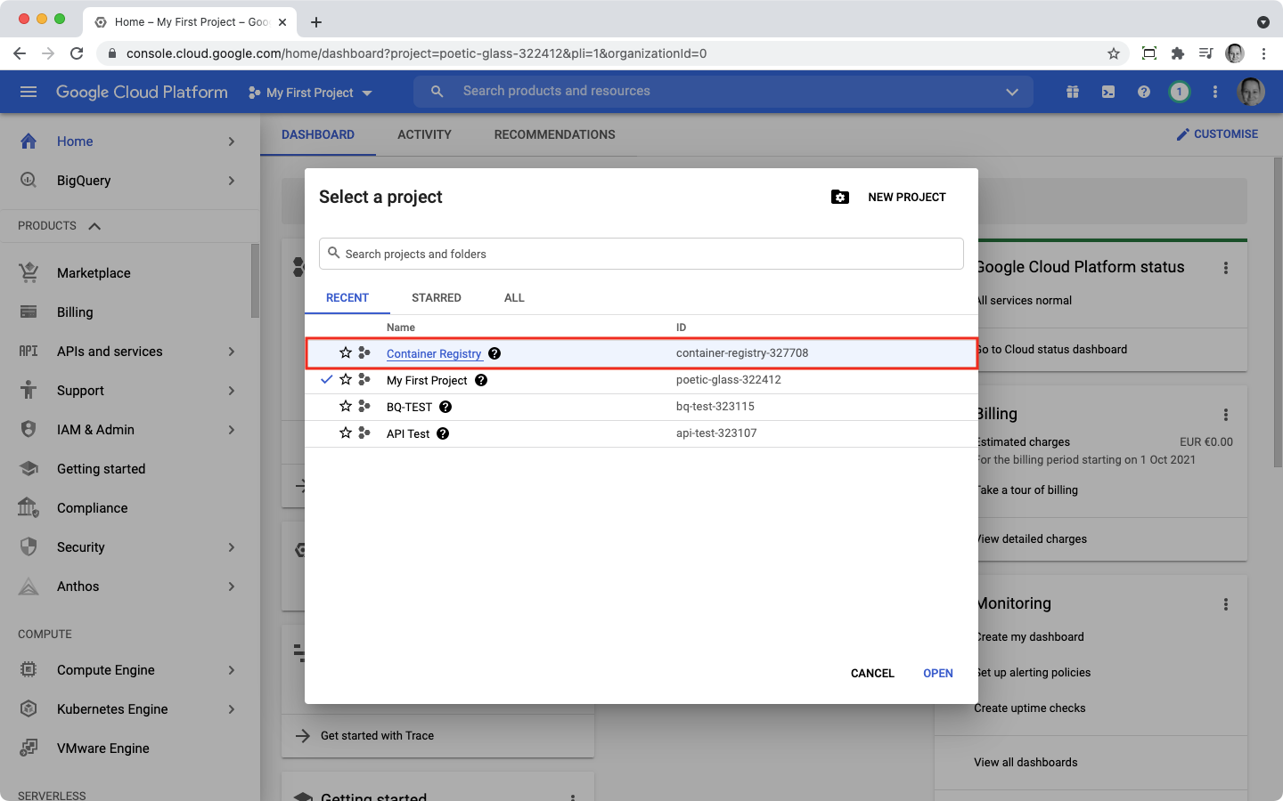Star the BQ-TEST project
The image size is (1283, 801).
click(346, 406)
